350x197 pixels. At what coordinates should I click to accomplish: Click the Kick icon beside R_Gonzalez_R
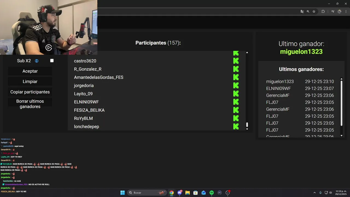[x=236, y=69]
